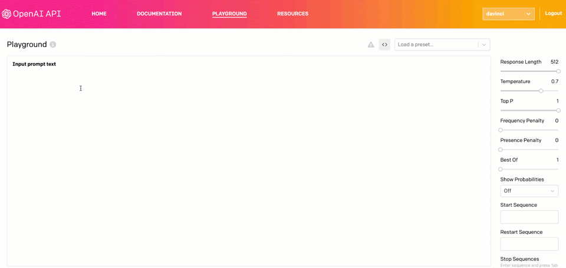
Task: Click the Restart Sequence input field
Action: coord(529,244)
